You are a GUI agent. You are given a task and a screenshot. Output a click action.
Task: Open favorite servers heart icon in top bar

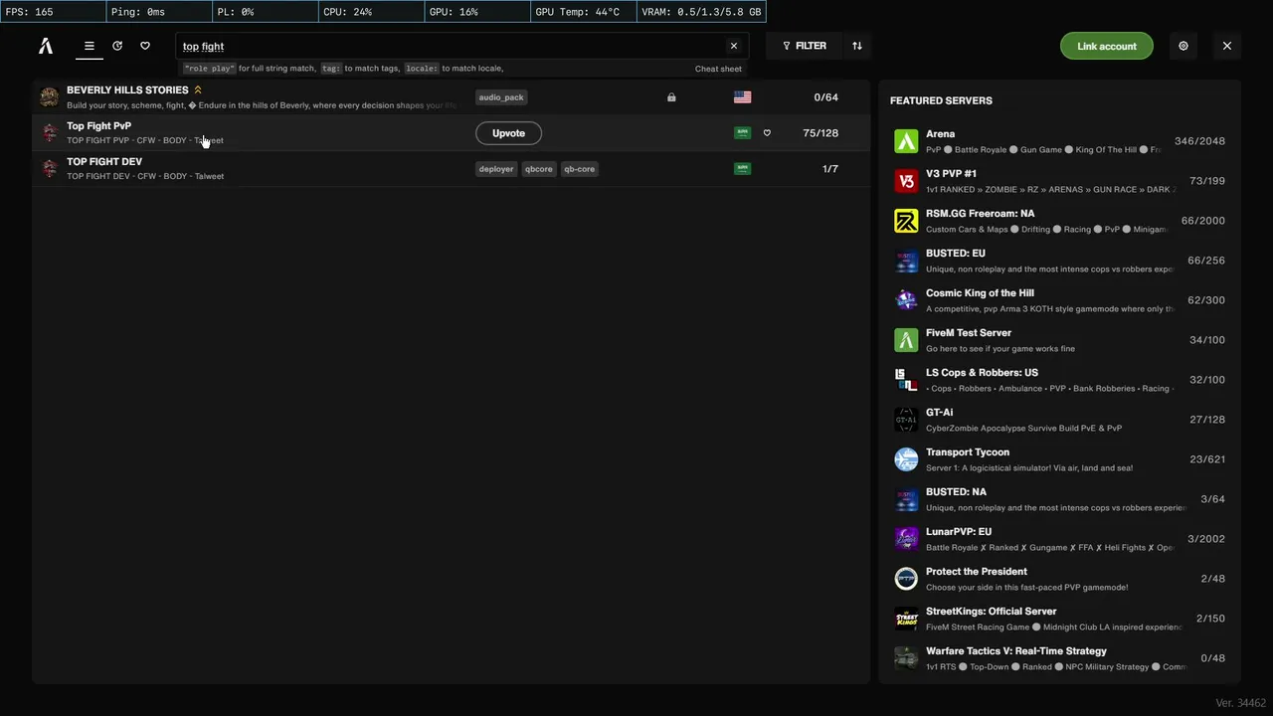click(145, 46)
